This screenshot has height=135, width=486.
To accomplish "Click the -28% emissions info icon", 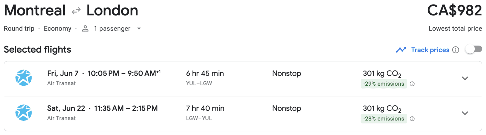I will coord(412,119).
